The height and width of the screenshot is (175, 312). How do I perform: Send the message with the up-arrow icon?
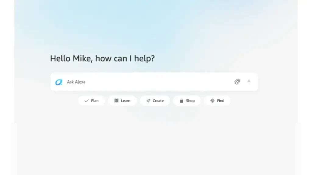249,81
